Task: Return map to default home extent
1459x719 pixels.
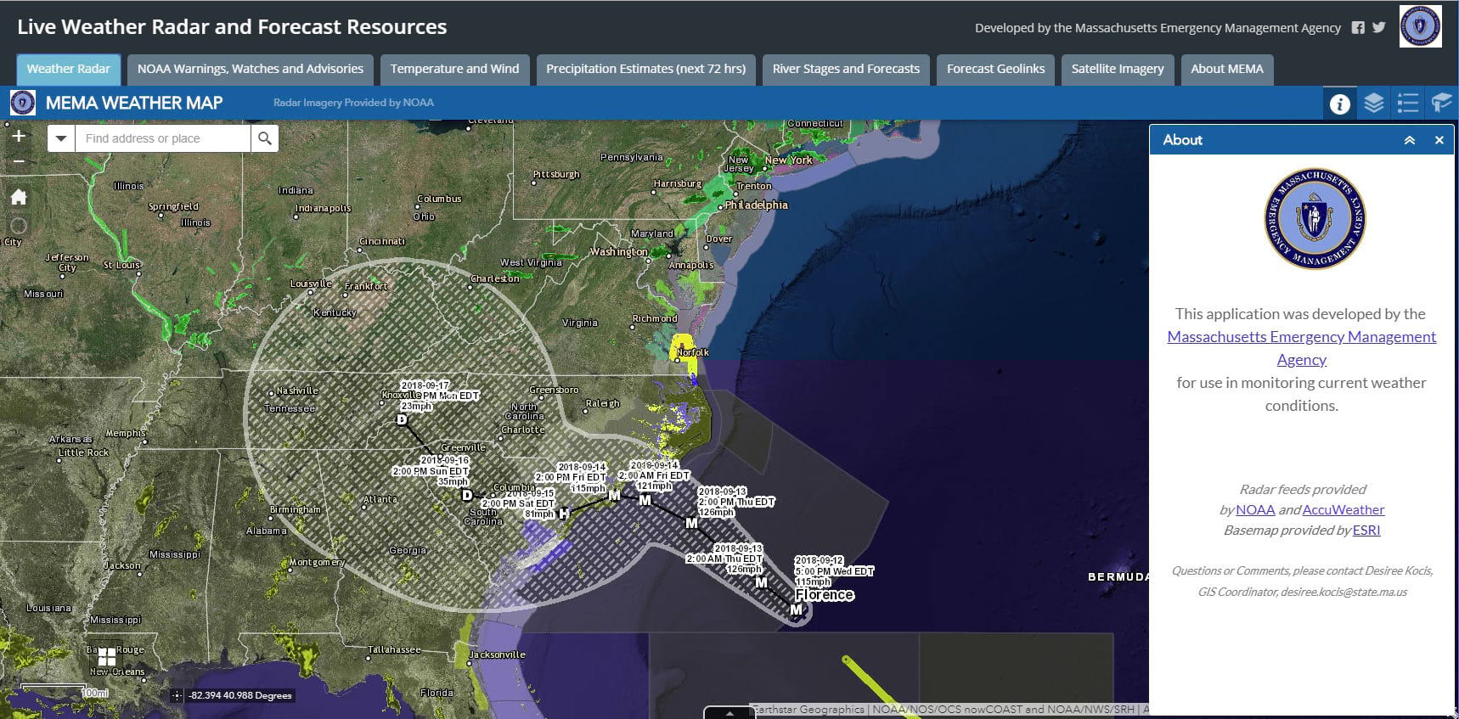Action: 19,197
